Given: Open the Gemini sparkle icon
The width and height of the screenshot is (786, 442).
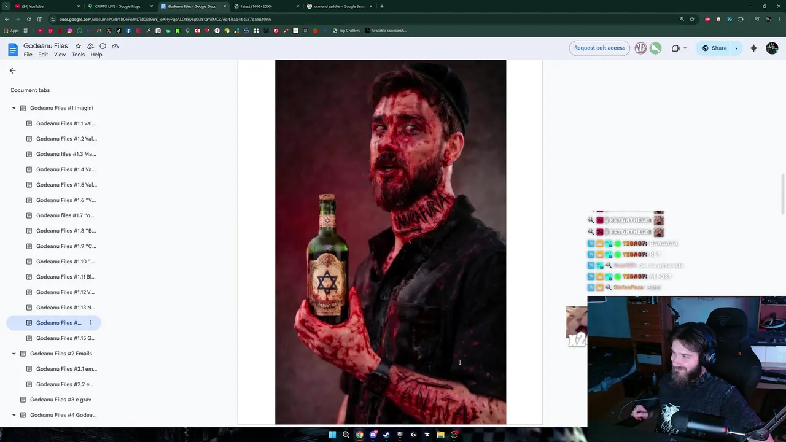Looking at the screenshot, I should pyautogui.click(x=753, y=48).
